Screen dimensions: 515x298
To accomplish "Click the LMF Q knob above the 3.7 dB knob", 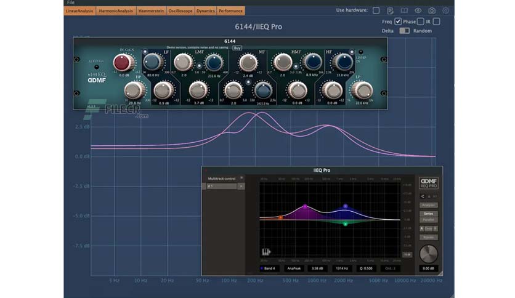I will [x=184, y=62].
